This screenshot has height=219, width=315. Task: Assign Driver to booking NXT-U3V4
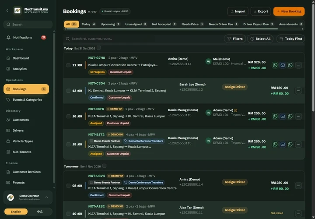coord(234,182)
